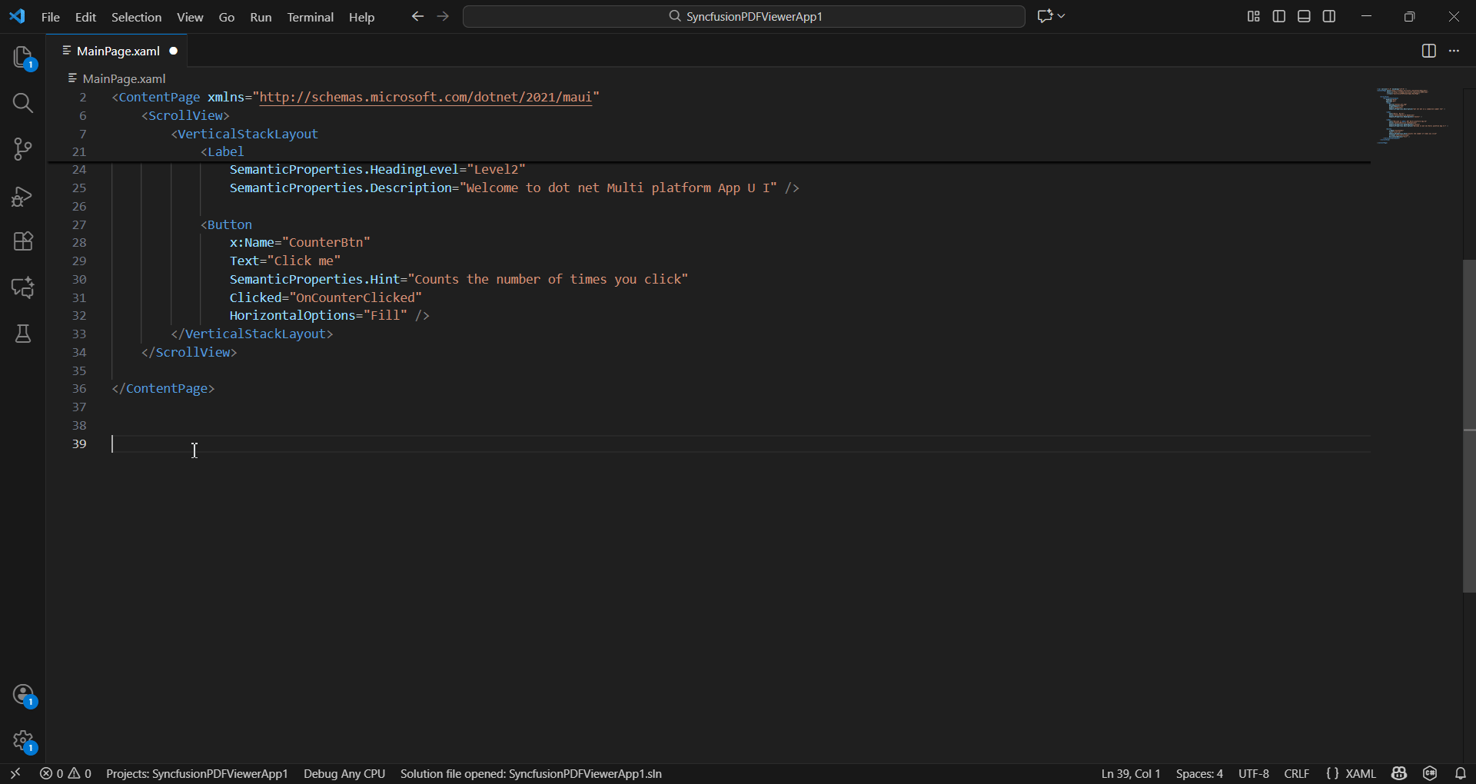Toggle the primary sidebar visibility
The height and width of the screenshot is (784, 1476).
point(1278,15)
